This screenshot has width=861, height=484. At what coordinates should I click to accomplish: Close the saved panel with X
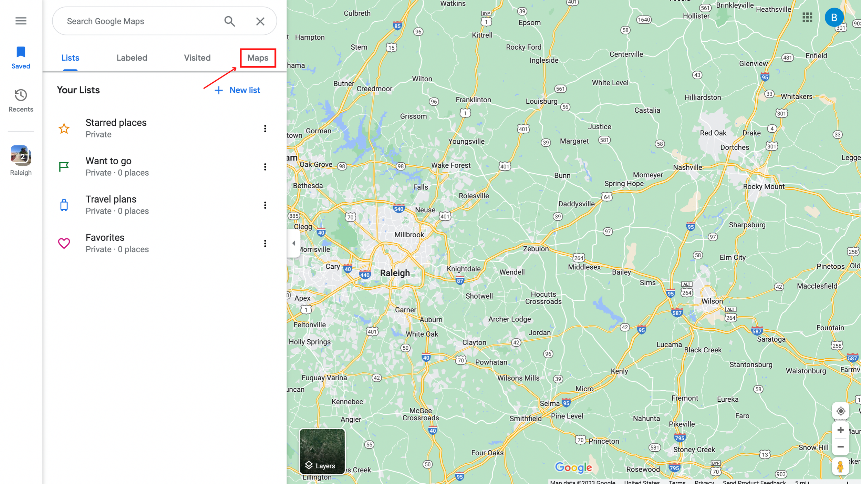pyautogui.click(x=260, y=21)
